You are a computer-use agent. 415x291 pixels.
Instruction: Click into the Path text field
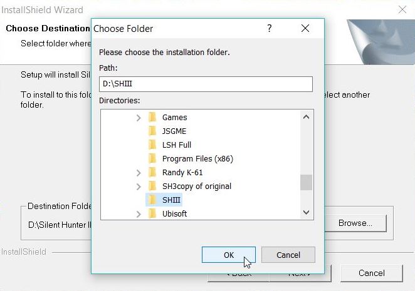click(x=206, y=84)
